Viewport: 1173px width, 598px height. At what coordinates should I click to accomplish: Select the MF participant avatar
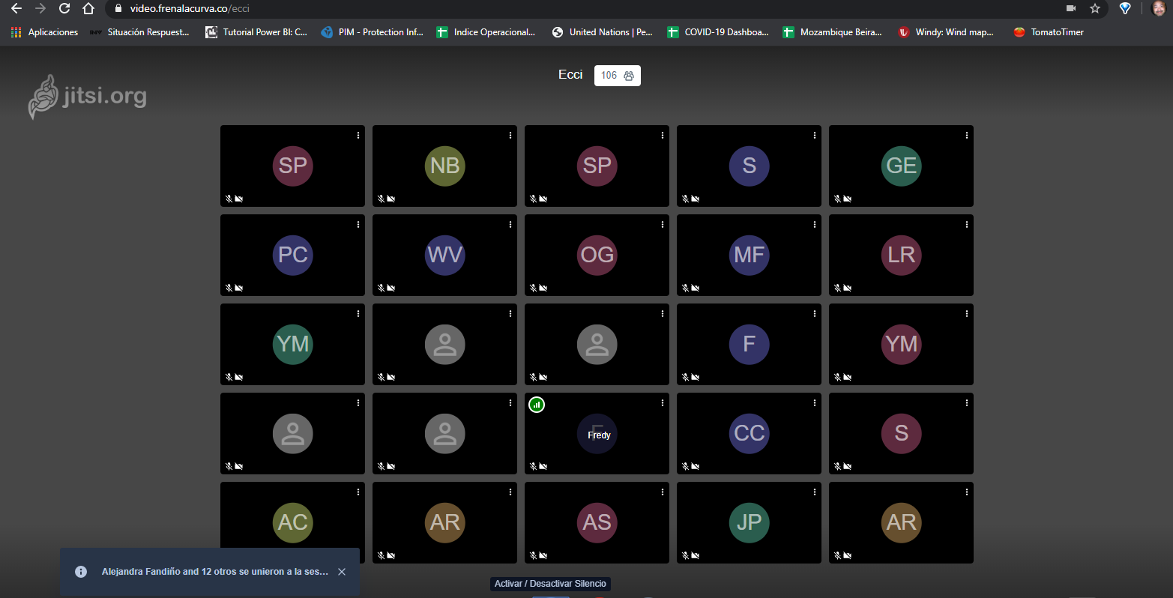pyautogui.click(x=750, y=255)
